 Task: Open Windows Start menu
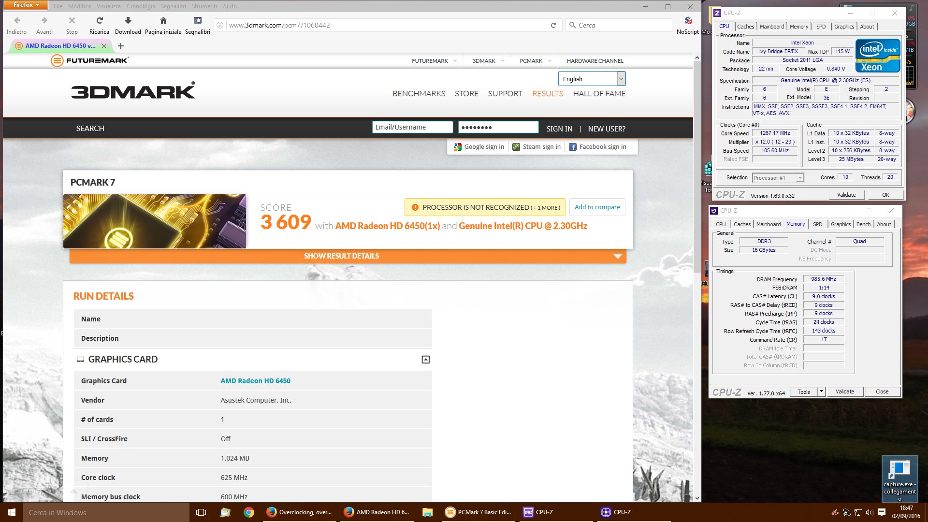pos(12,512)
